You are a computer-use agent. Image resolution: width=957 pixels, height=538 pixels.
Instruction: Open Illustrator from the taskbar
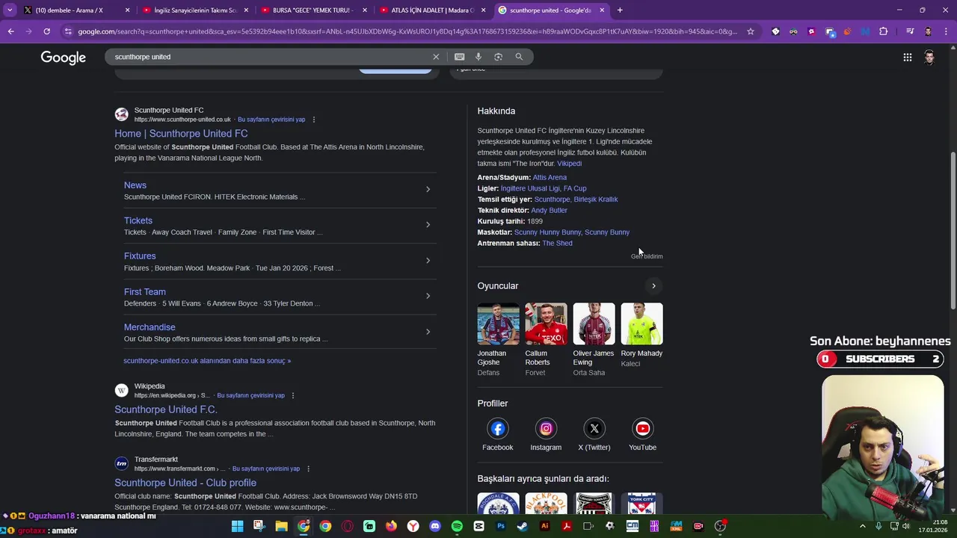click(544, 526)
